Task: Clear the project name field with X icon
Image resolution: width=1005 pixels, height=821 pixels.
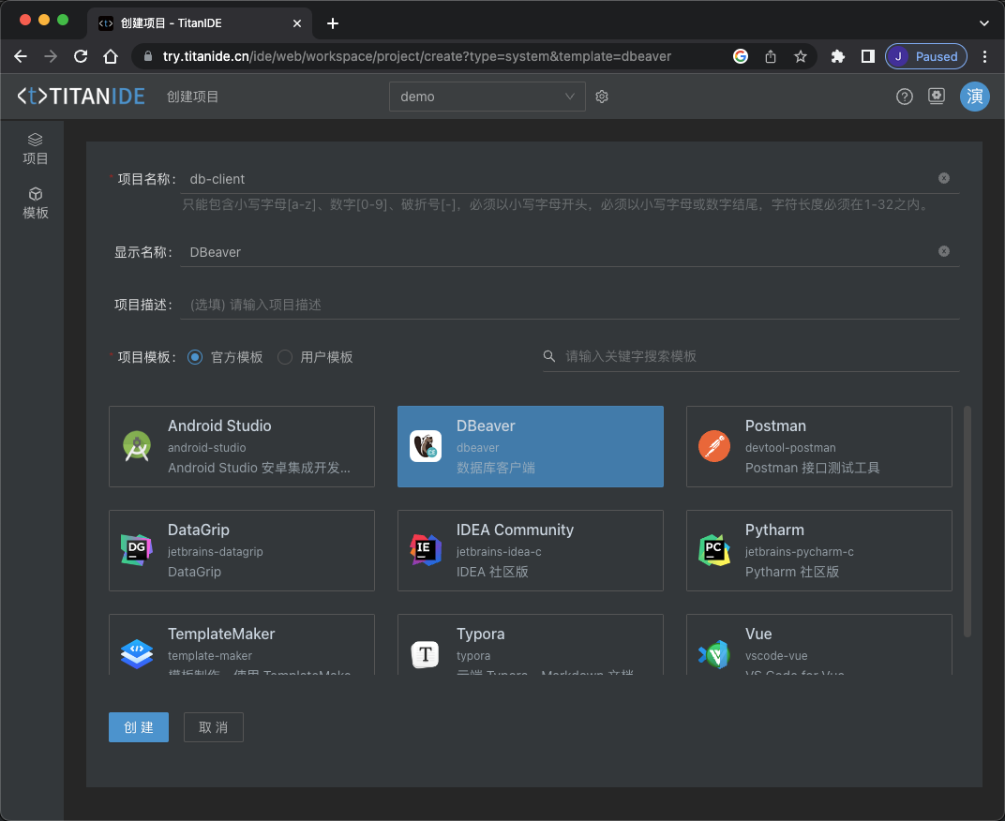Action: [x=943, y=178]
